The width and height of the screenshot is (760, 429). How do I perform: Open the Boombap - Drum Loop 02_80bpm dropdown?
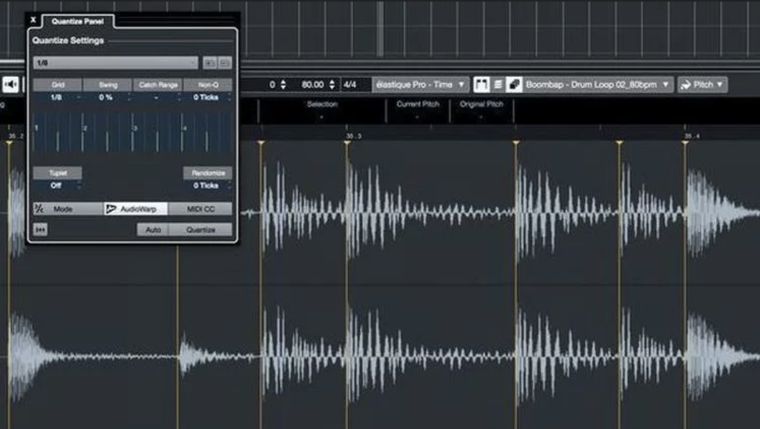coord(598,84)
